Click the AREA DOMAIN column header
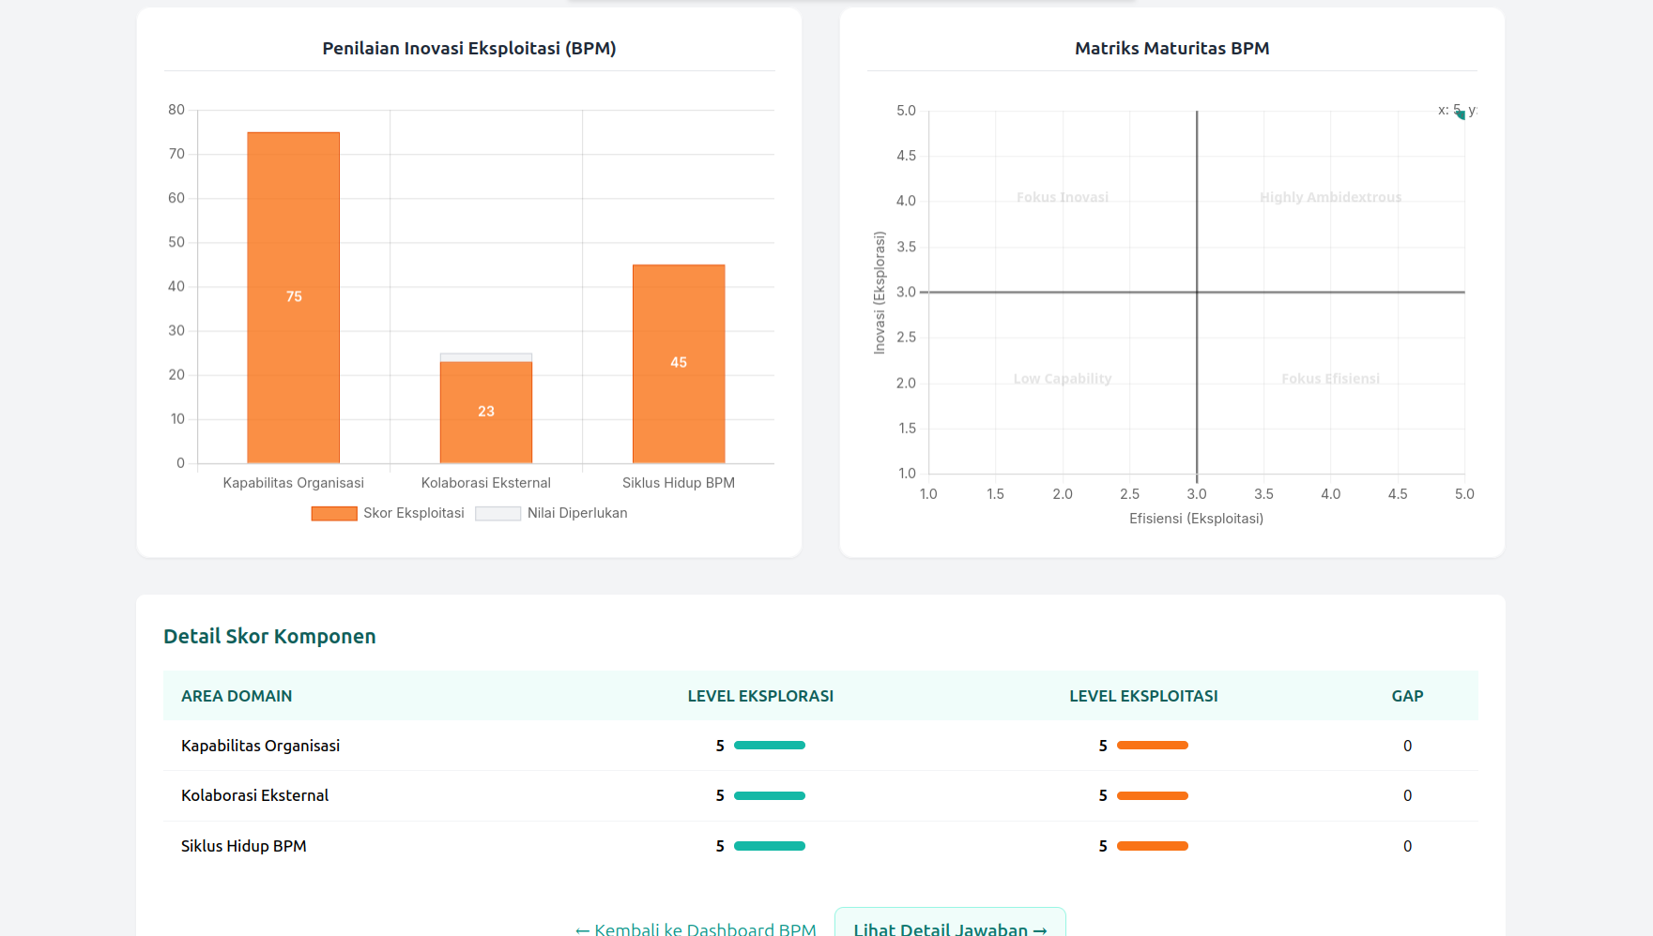This screenshot has height=936, width=1653. (x=237, y=696)
